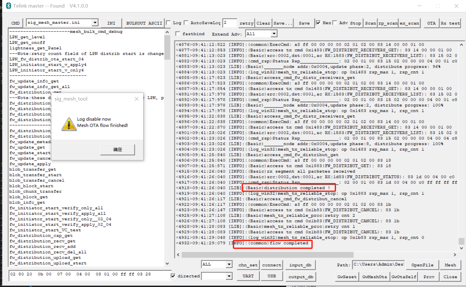The height and width of the screenshot is (287, 466).
Task: Click the INI button
Action: pyautogui.click(x=111, y=23)
